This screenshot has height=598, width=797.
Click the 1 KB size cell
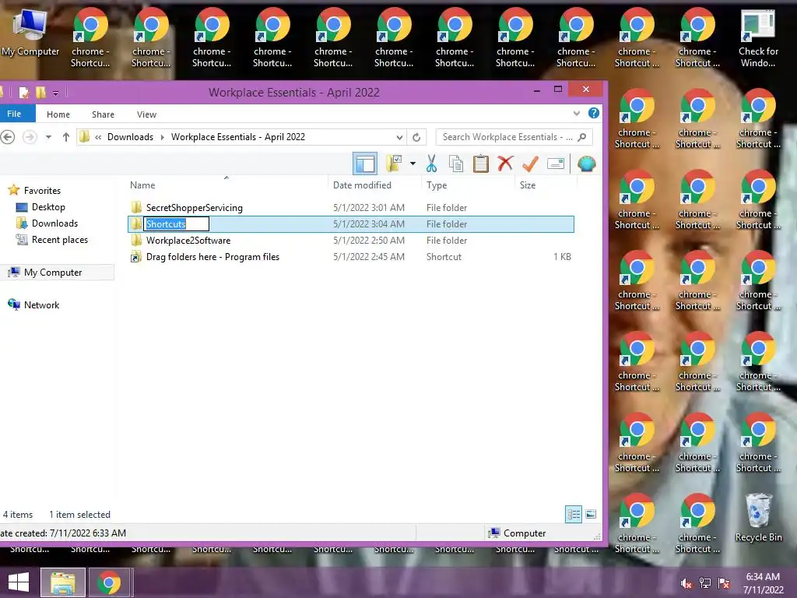(x=562, y=257)
